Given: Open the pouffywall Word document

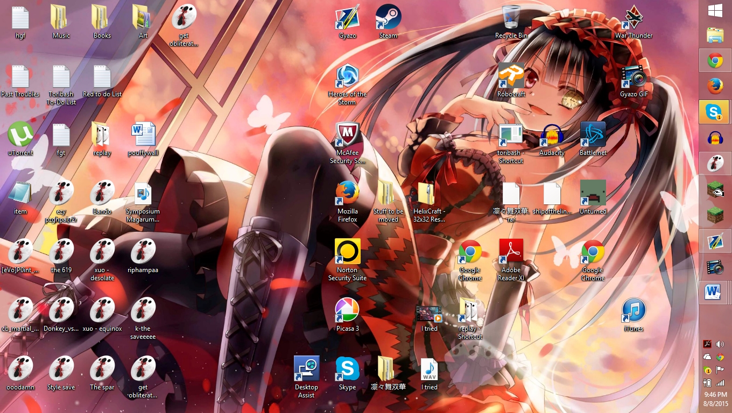Looking at the screenshot, I should click(x=143, y=139).
